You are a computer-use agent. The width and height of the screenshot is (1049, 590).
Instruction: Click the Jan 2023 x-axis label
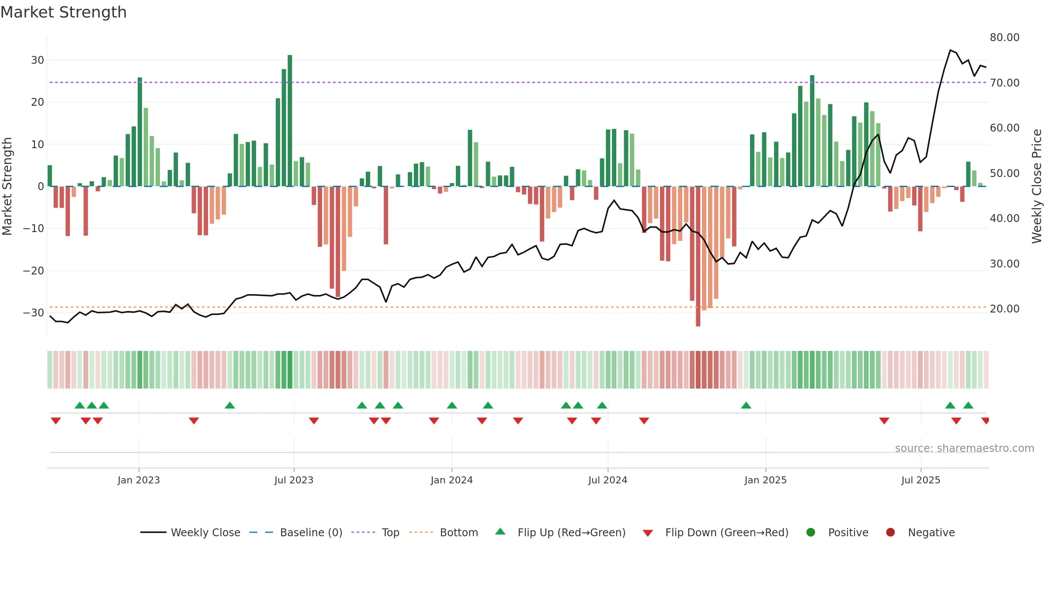point(139,480)
